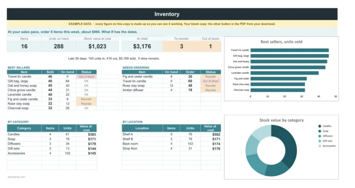Click the Out of stock value 1

(210, 46)
